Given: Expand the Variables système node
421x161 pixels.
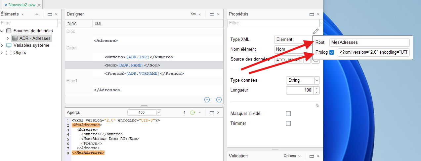Looking at the screenshot, I should [2, 45].
